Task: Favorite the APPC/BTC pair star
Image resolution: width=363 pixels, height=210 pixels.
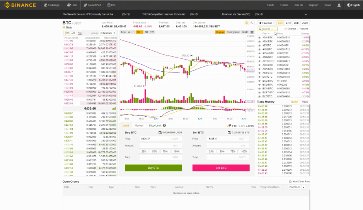Action: click(x=259, y=61)
